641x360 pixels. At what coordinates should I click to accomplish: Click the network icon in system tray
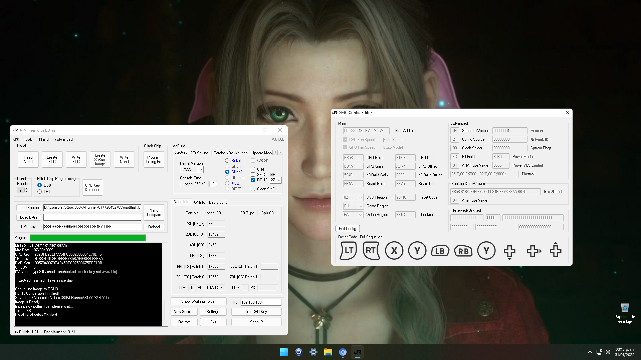[599, 352]
